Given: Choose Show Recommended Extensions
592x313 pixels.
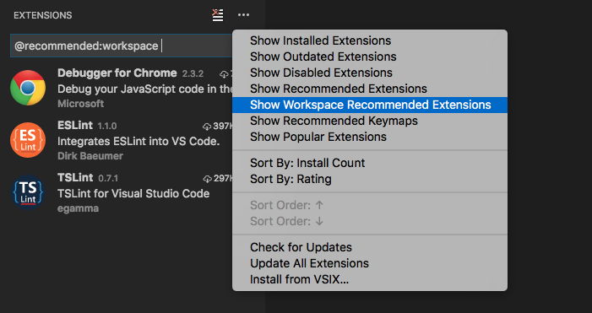Looking at the screenshot, I should 370,89.
